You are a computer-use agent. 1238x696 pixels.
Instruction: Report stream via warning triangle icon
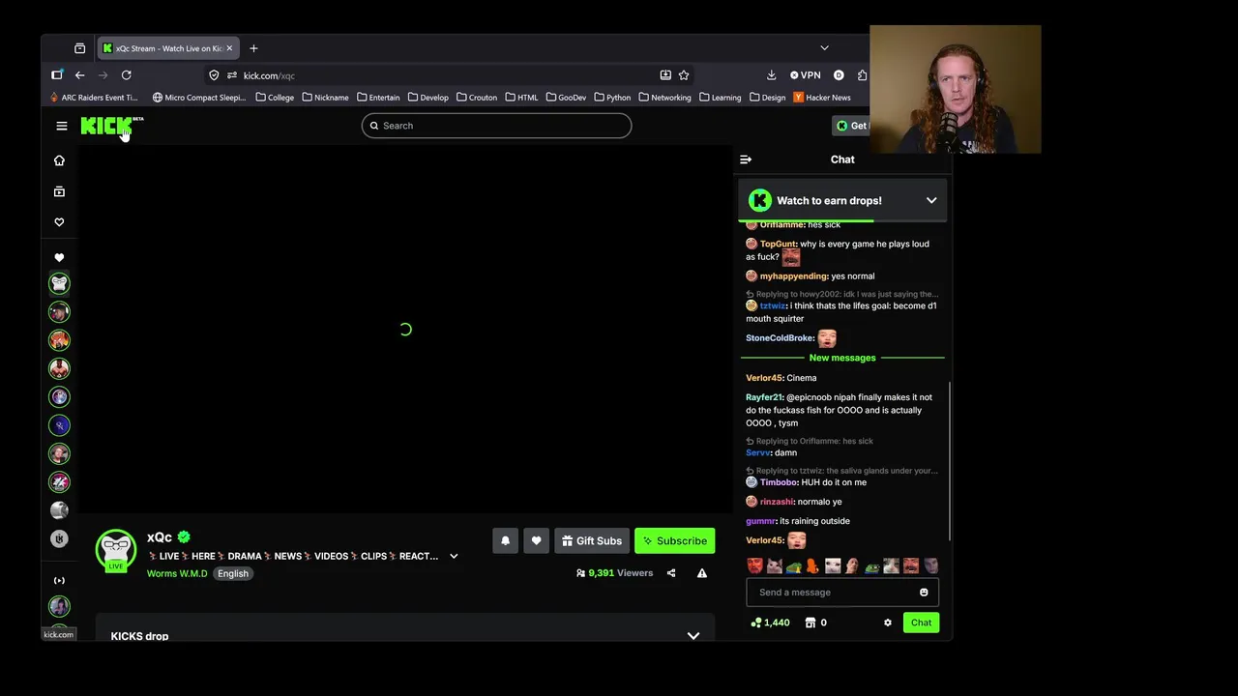[702, 573]
